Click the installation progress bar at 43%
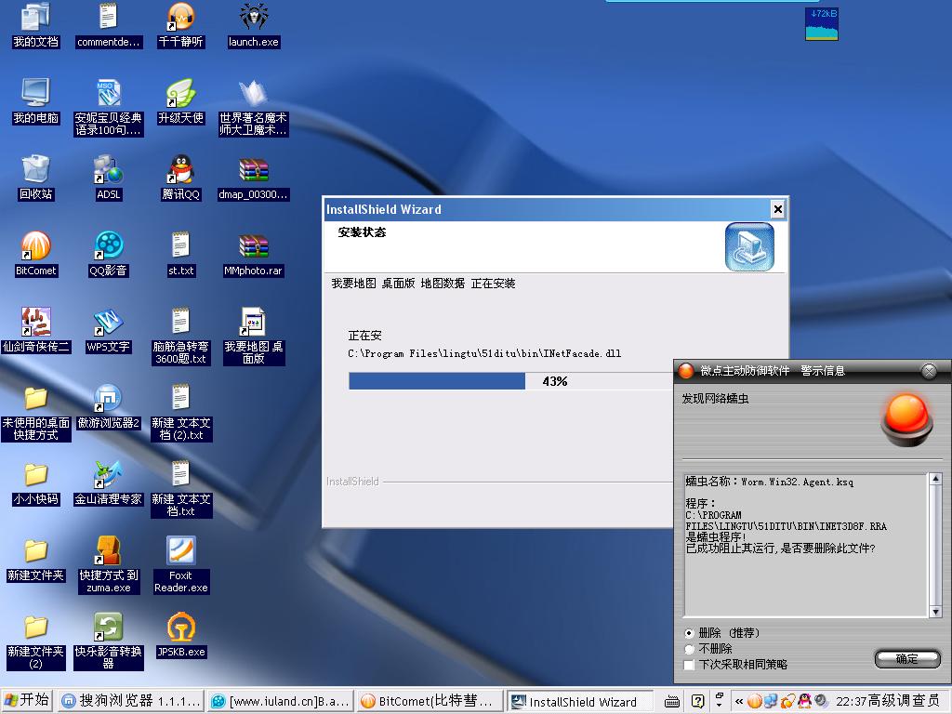Image resolution: width=952 pixels, height=714 pixels. 510,380
